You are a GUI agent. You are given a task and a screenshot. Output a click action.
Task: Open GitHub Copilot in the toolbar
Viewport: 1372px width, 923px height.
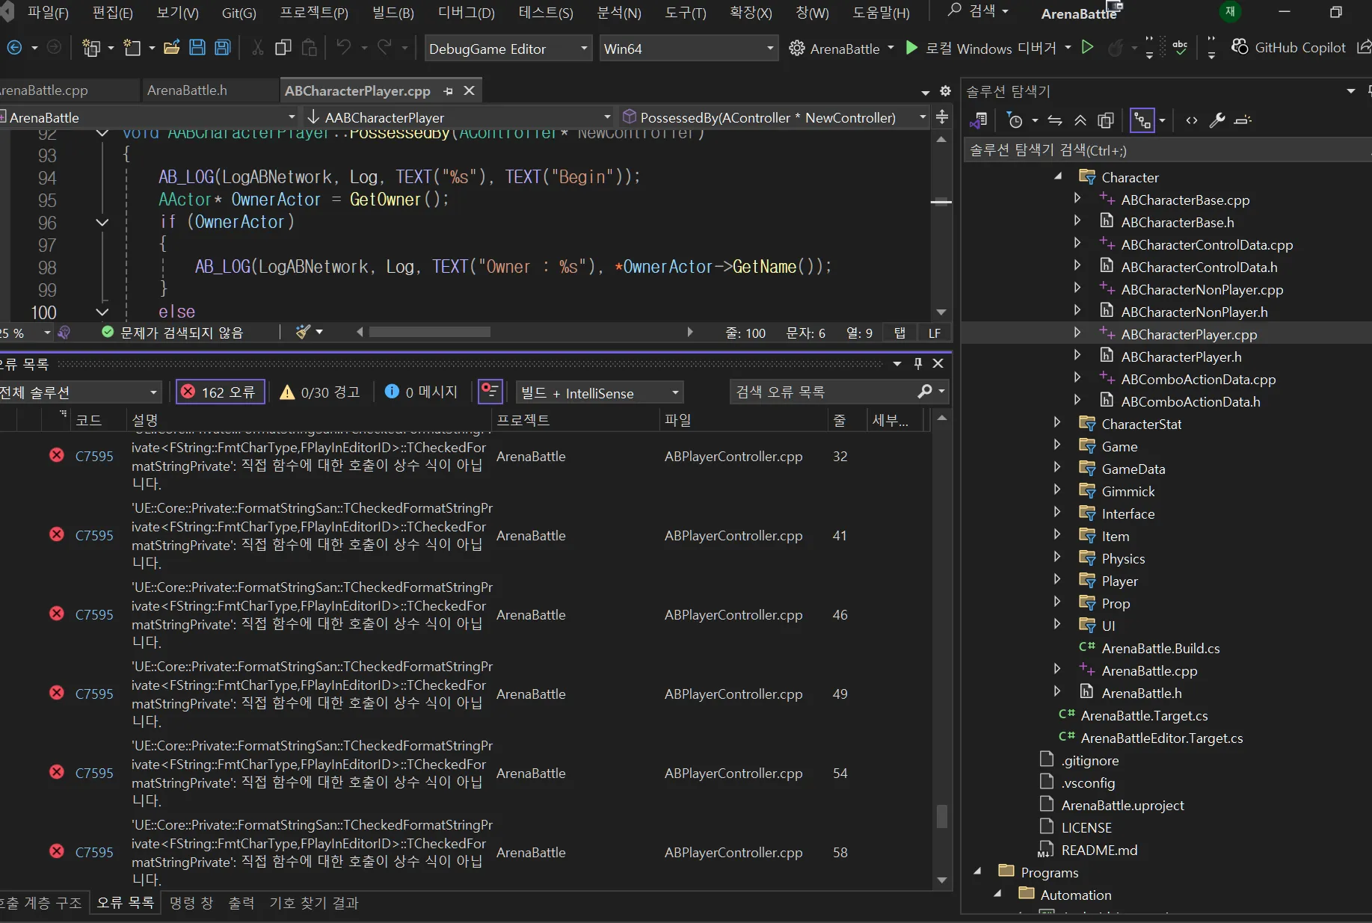coord(1289,48)
